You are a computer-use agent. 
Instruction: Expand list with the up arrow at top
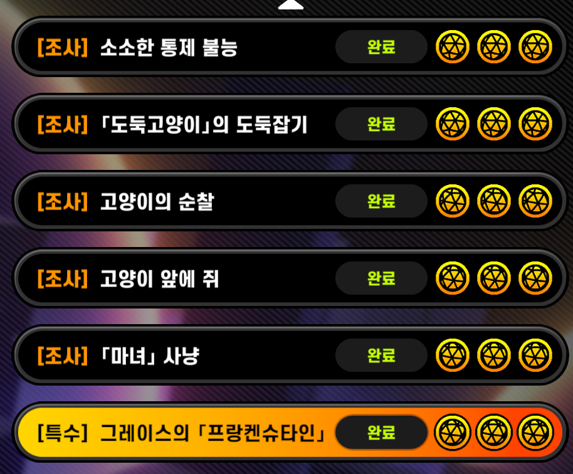point(291,5)
